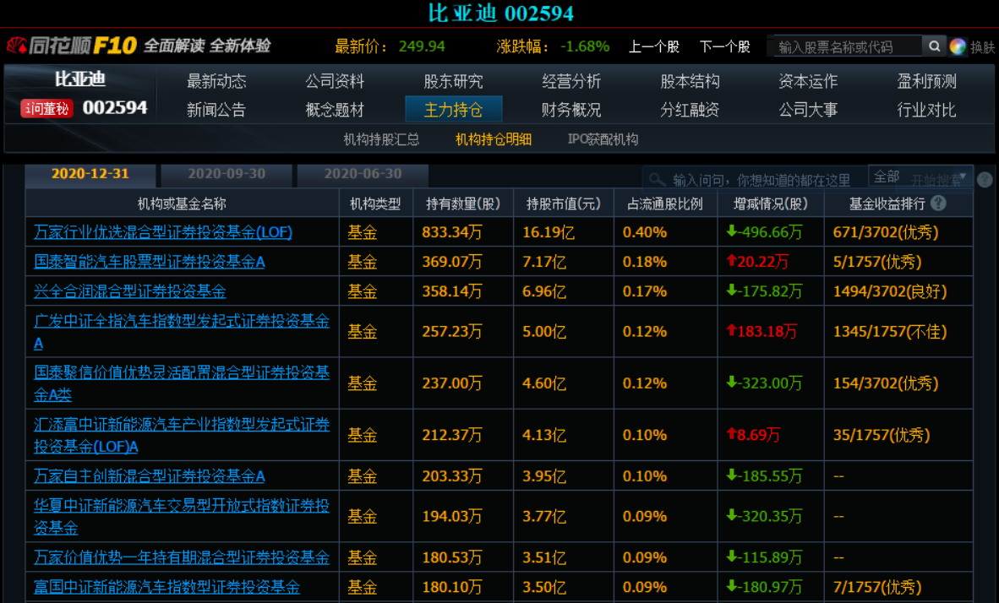Open the 财务概况 menu item
This screenshot has width=999, height=603.
click(x=571, y=110)
